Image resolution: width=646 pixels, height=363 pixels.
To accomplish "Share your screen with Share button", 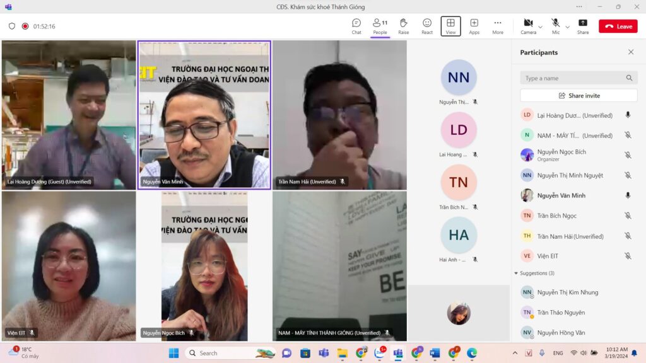I will pyautogui.click(x=582, y=26).
